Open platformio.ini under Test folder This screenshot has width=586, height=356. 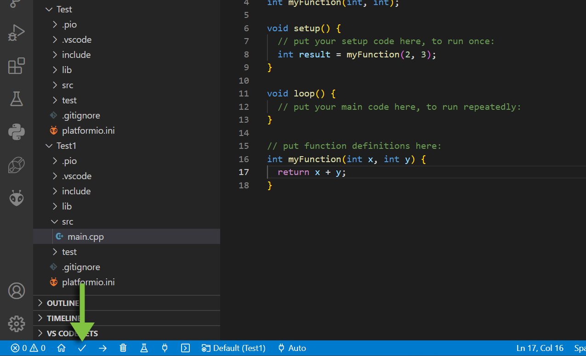point(126,130)
